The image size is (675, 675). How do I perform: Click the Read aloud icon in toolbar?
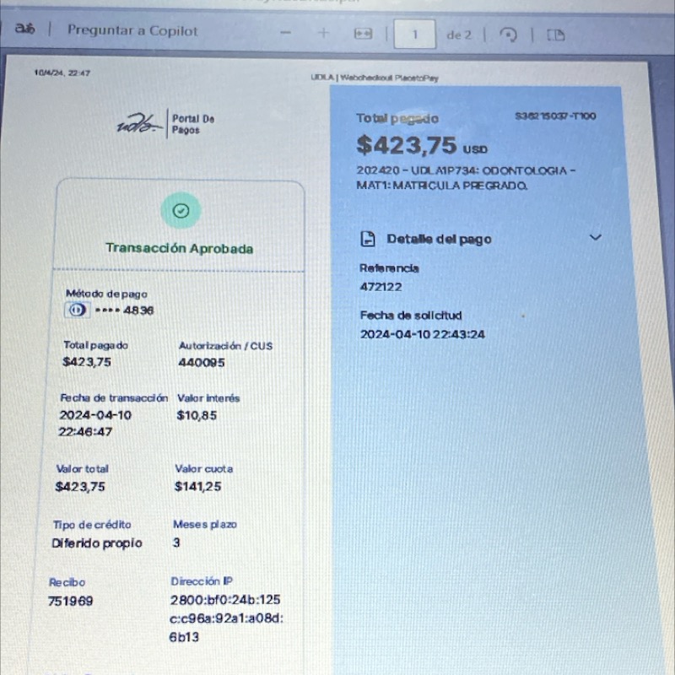[24, 30]
